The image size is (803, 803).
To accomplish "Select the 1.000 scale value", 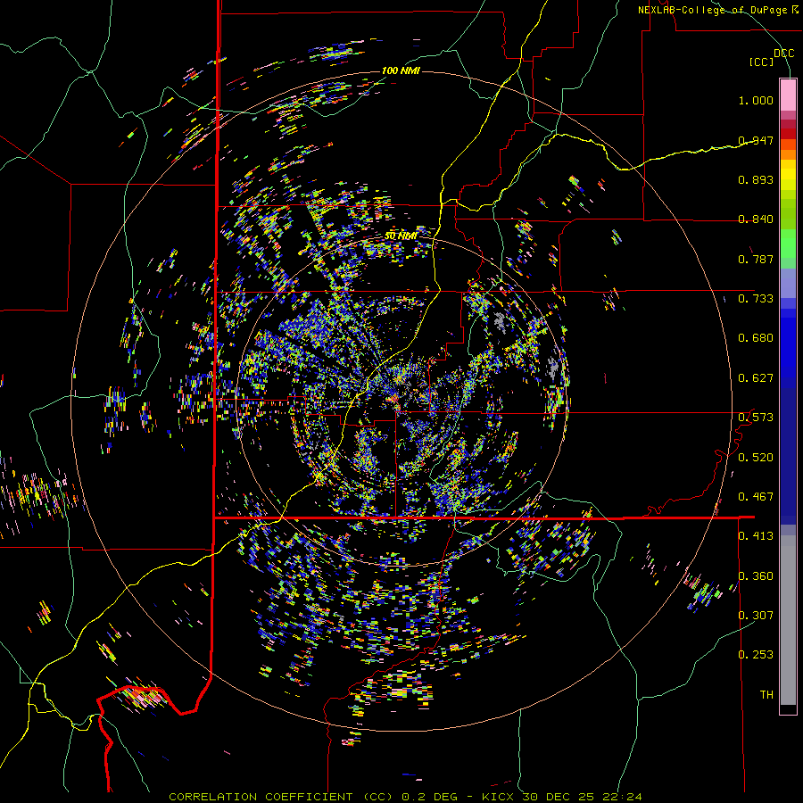I will (756, 100).
